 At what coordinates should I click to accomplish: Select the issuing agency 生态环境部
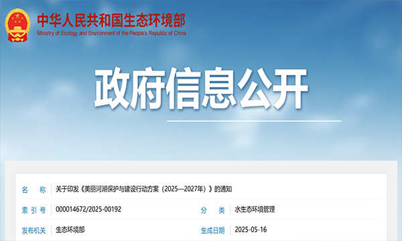click(70, 230)
